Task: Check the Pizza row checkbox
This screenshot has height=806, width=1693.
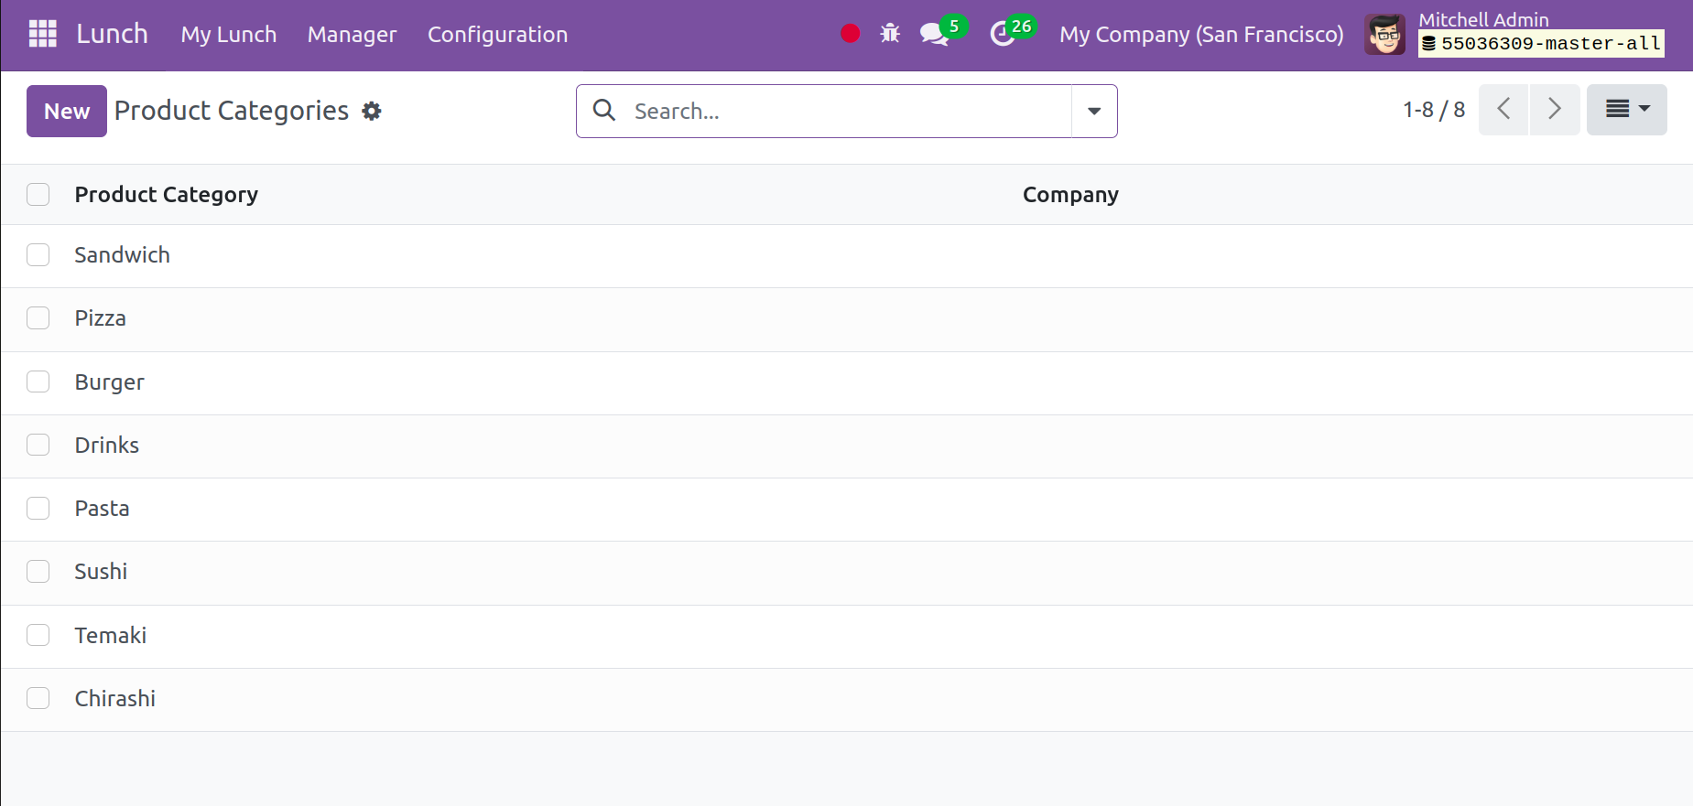Action: pos(38,318)
